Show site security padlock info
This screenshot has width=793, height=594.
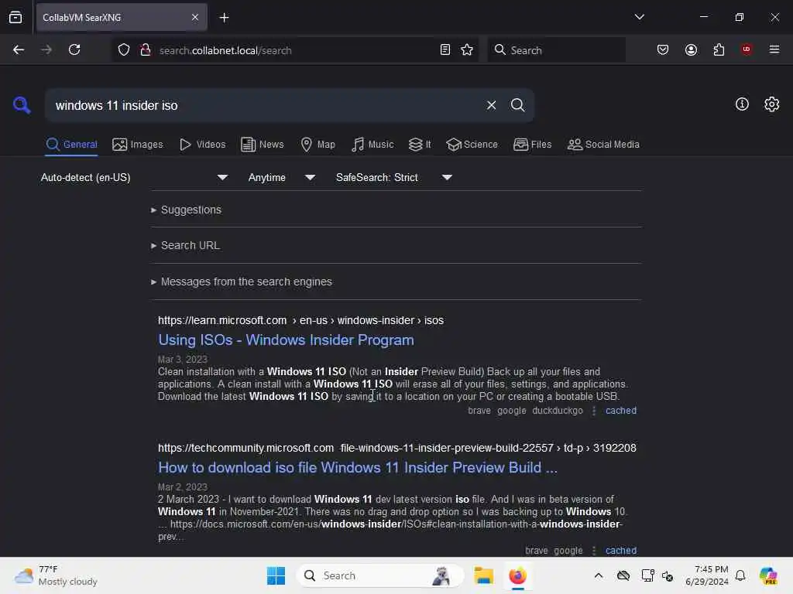[x=146, y=49]
